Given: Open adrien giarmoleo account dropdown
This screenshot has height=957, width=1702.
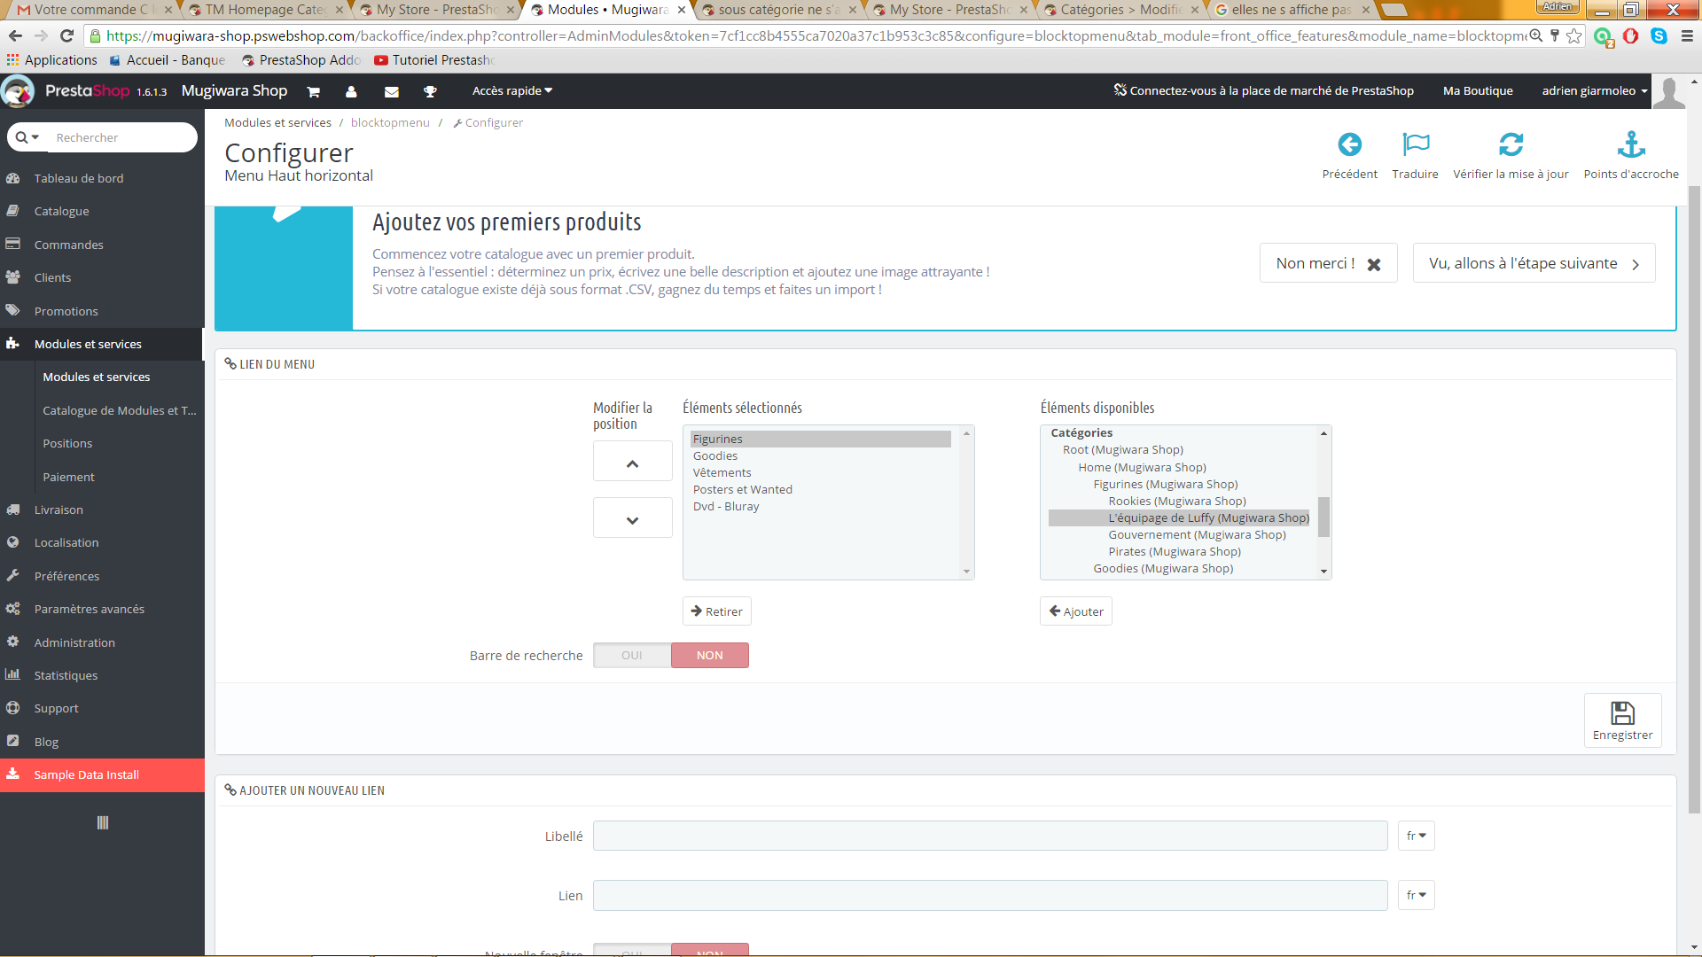Looking at the screenshot, I should tap(1594, 91).
